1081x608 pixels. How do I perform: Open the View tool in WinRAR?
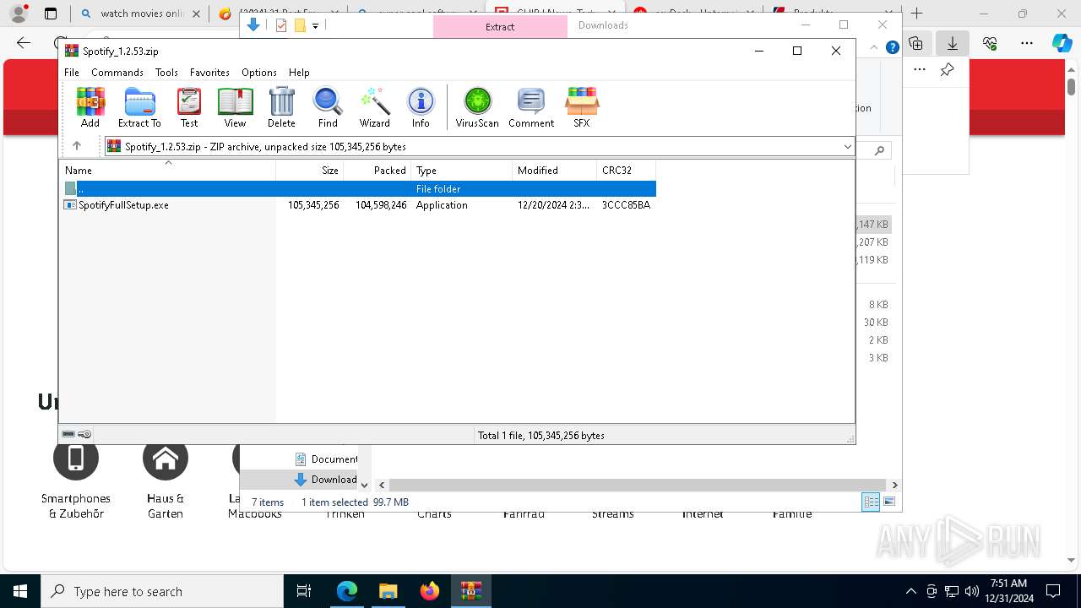coord(235,107)
